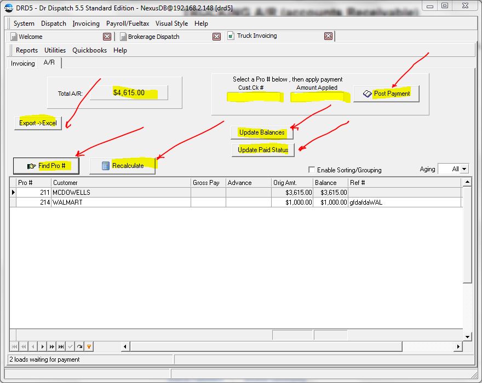Click the Amount Applied input field
This screenshot has height=383, width=482.
tap(318, 97)
